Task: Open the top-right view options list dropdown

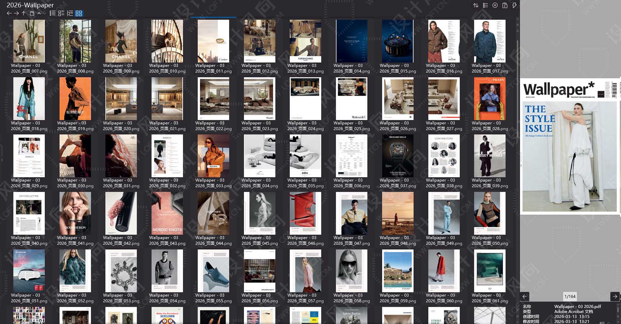Action: 485,5
